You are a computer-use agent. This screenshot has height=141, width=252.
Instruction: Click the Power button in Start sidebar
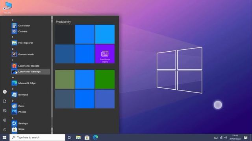[5, 130]
